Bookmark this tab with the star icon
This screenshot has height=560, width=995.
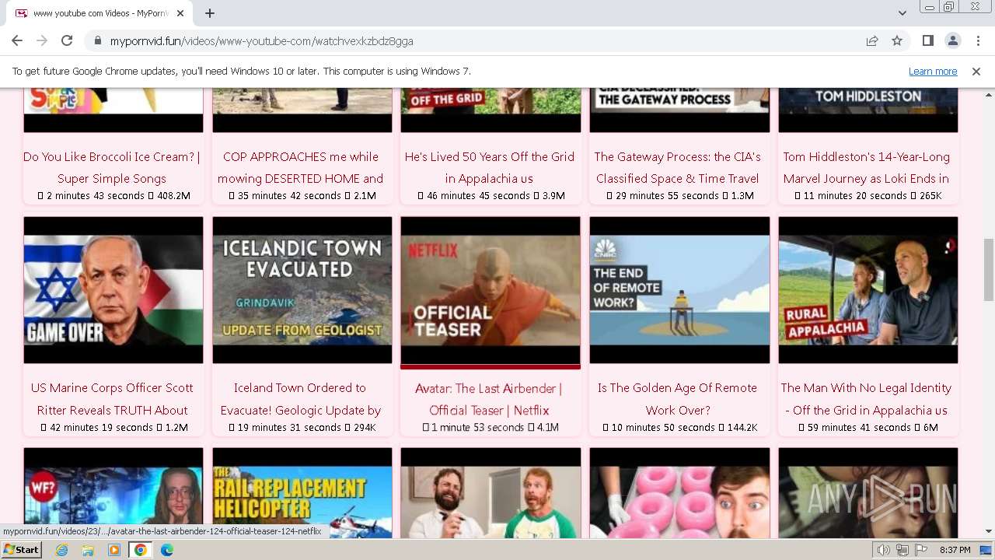[897, 40]
